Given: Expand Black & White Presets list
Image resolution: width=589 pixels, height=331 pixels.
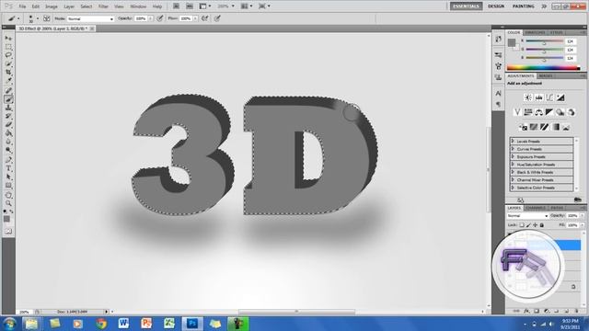Looking at the screenshot, I should click(x=514, y=172).
